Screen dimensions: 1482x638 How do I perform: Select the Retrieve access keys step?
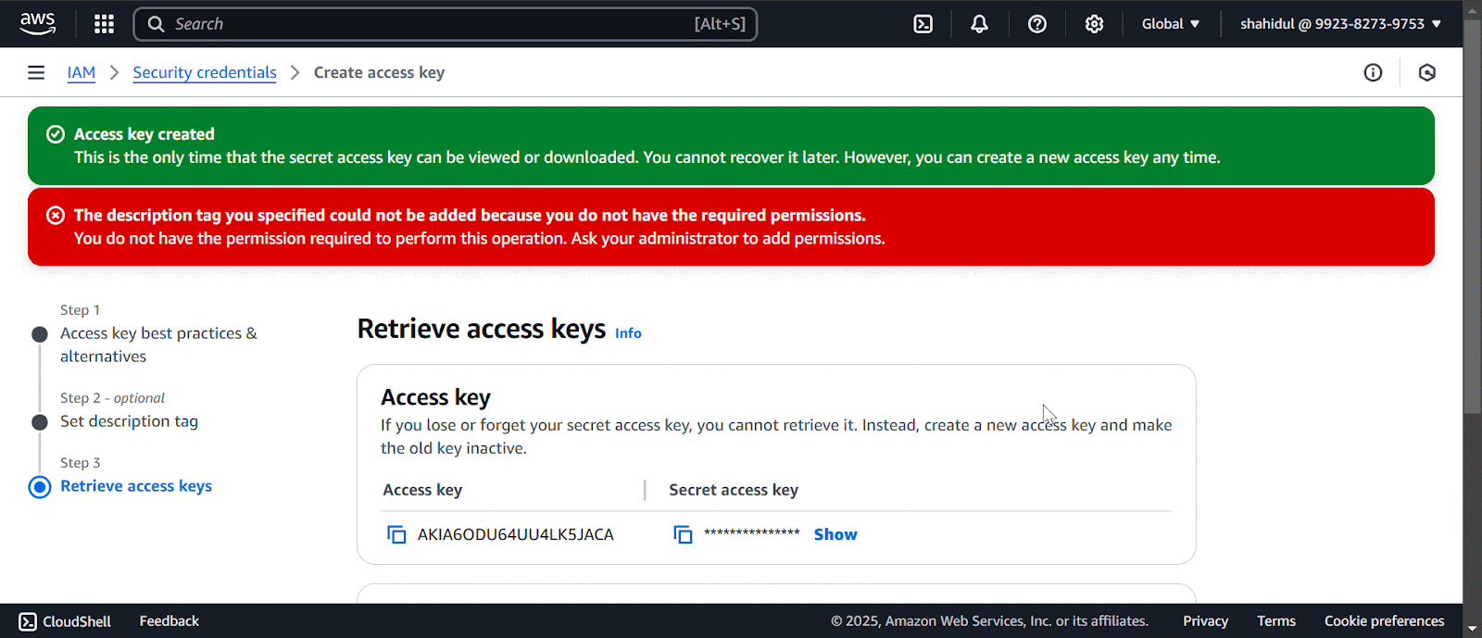pyautogui.click(x=136, y=486)
